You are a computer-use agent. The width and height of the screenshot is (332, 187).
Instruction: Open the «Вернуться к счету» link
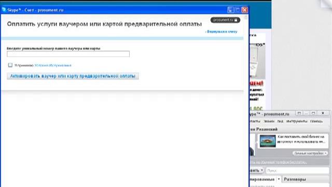point(222,32)
